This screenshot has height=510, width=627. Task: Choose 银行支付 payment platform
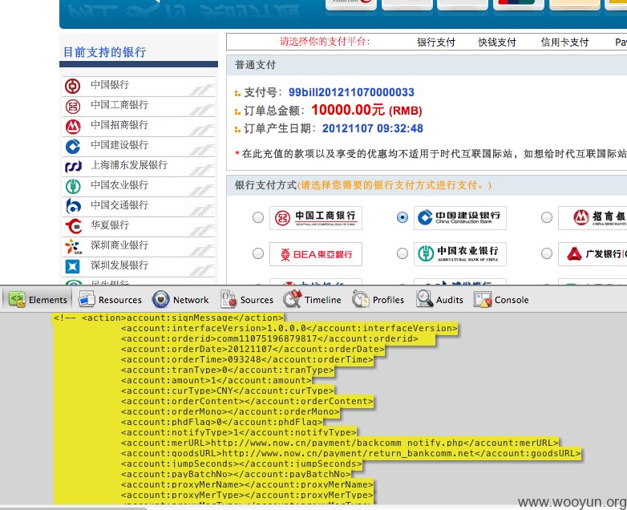tap(436, 42)
